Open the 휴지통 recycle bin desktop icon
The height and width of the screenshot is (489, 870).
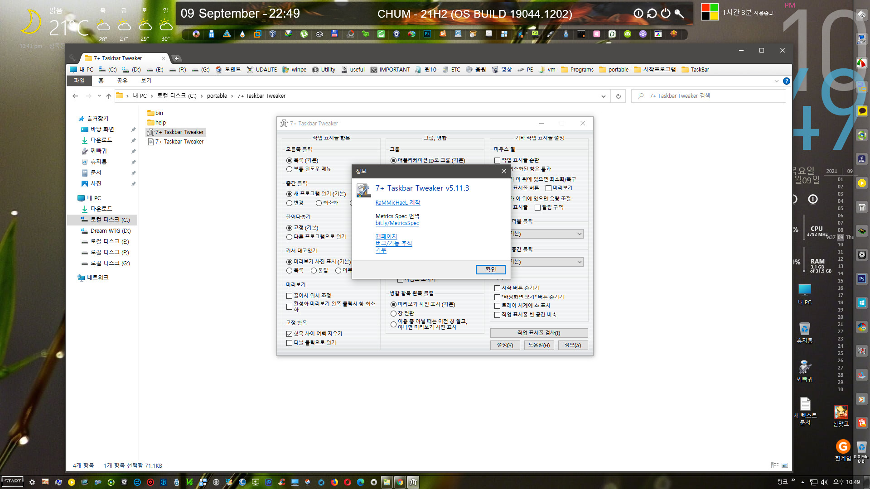805,333
